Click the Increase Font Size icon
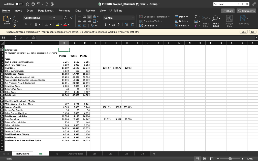Image resolution: width=258 pixels, height=161 pixels. coord(66,18)
